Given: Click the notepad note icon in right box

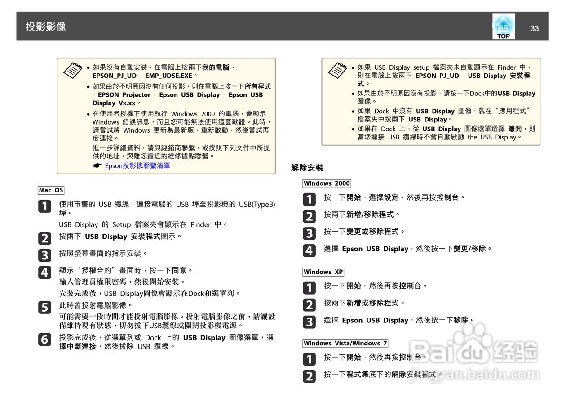Looking at the screenshot, I should 337,70.
